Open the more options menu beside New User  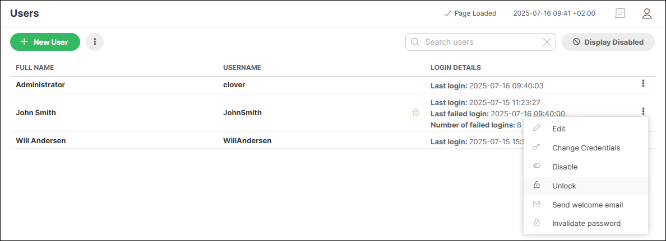[x=95, y=42]
